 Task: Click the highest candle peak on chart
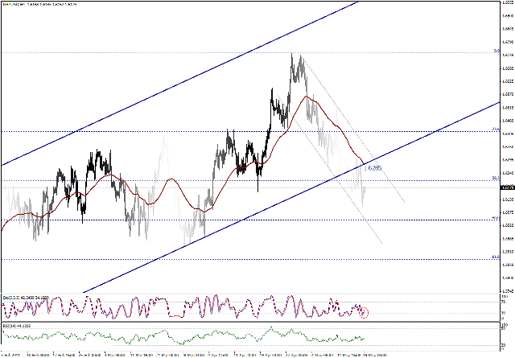[294, 56]
